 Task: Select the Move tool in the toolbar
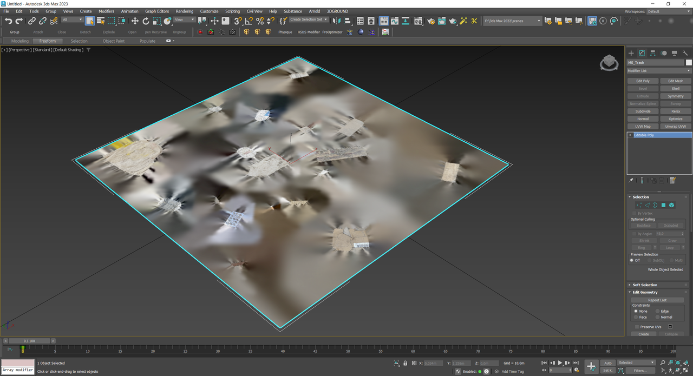click(135, 21)
